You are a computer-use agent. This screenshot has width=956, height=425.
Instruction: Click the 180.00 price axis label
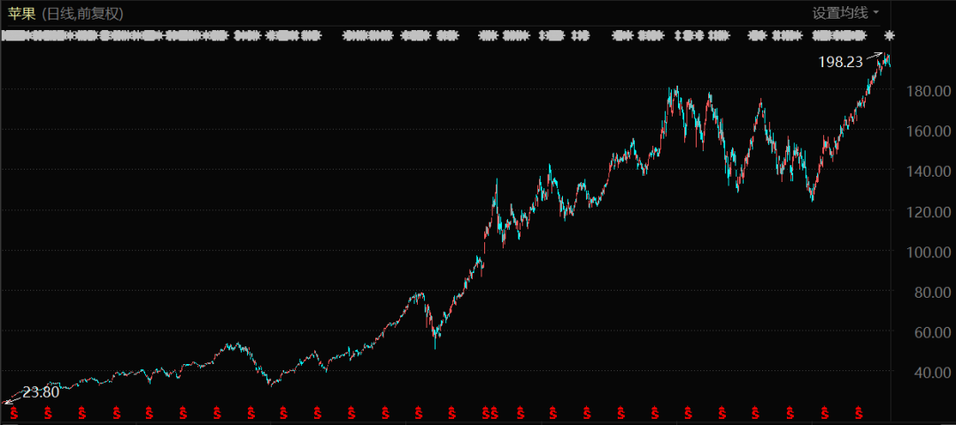[x=929, y=91]
